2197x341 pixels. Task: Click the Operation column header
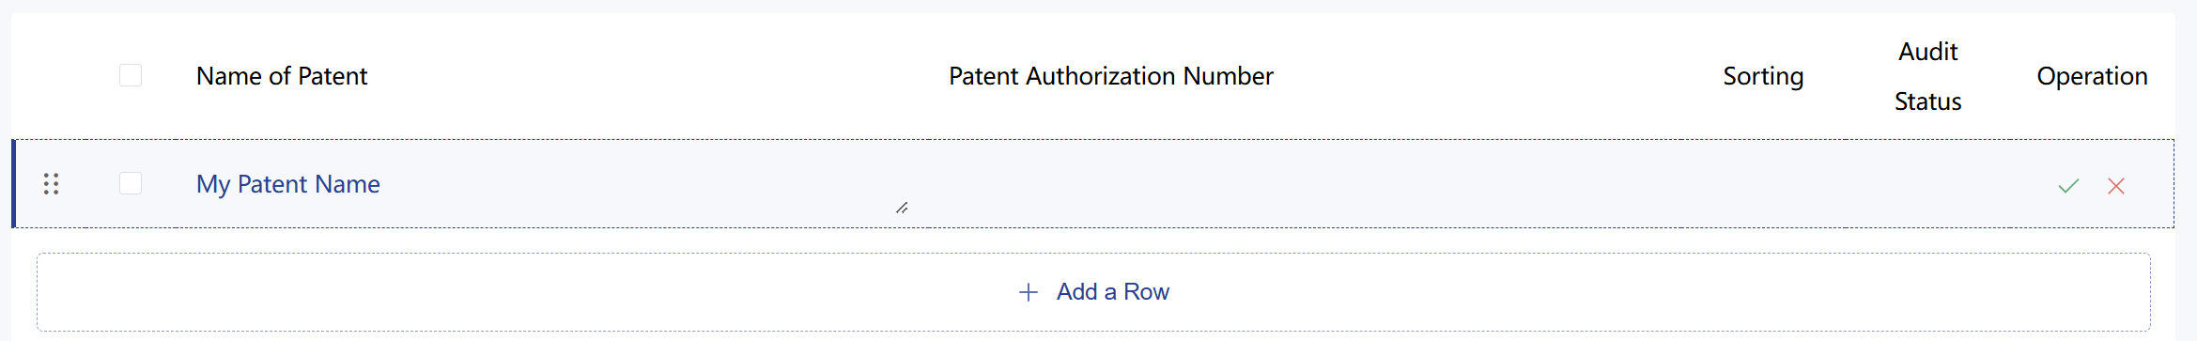tap(2092, 76)
